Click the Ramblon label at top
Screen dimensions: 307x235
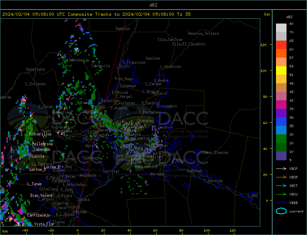123,29
